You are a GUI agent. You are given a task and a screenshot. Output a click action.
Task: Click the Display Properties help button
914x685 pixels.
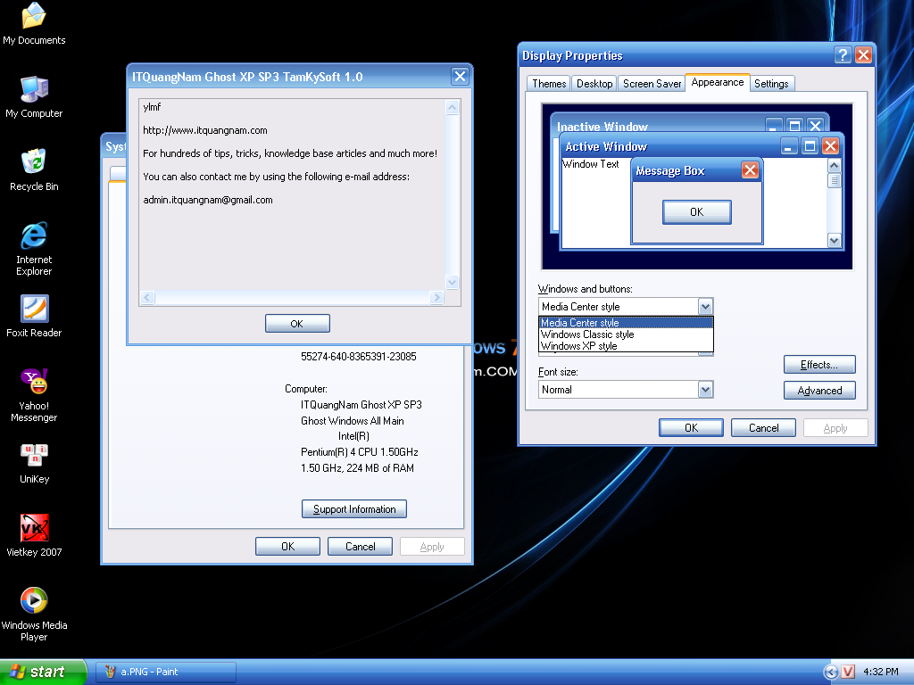click(843, 54)
